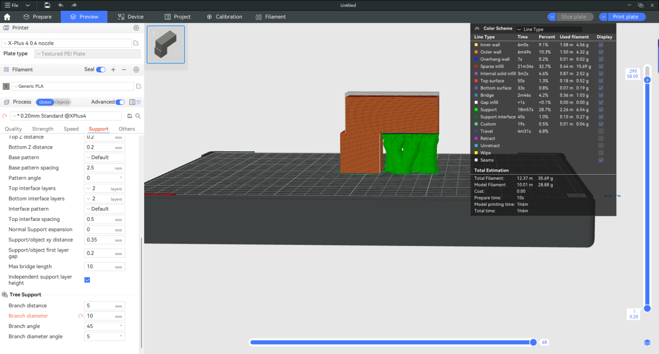This screenshot has height=354, width=659.
Task: Edit the Generic PLA filament preset
Action: [x=138, y=86]
